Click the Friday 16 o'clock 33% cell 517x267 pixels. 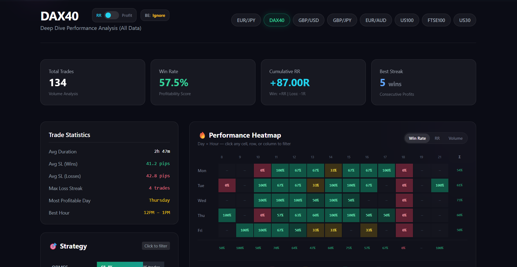click(369, 230)
